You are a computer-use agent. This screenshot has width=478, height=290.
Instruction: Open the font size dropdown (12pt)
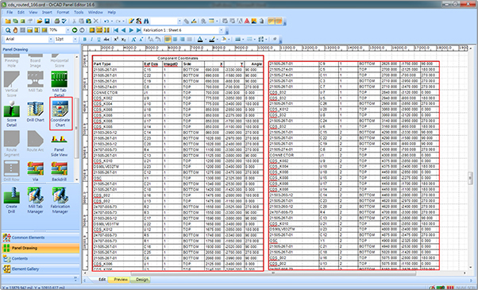pyautogui.click(x=75, y=40)
